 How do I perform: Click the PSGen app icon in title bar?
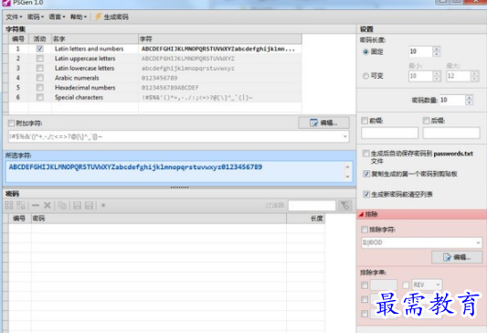point(6,3)
